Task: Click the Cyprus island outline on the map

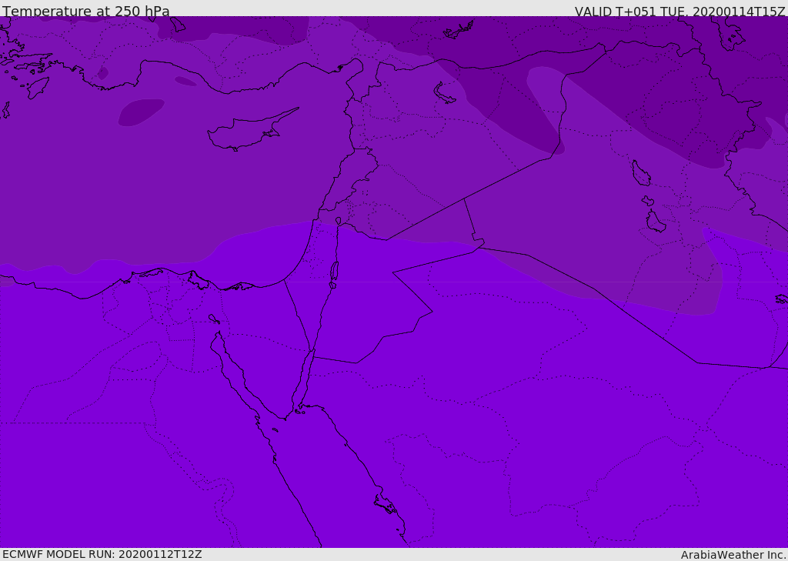Action: [253, 129]
